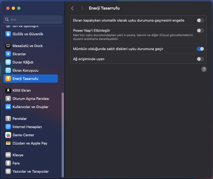Screen dimensions: 213x179
Task: Toggle preventing automatic sleep when display off
Action: [200, 21]
